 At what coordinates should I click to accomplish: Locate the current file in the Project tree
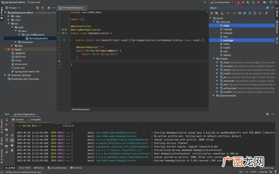point(37,8)
